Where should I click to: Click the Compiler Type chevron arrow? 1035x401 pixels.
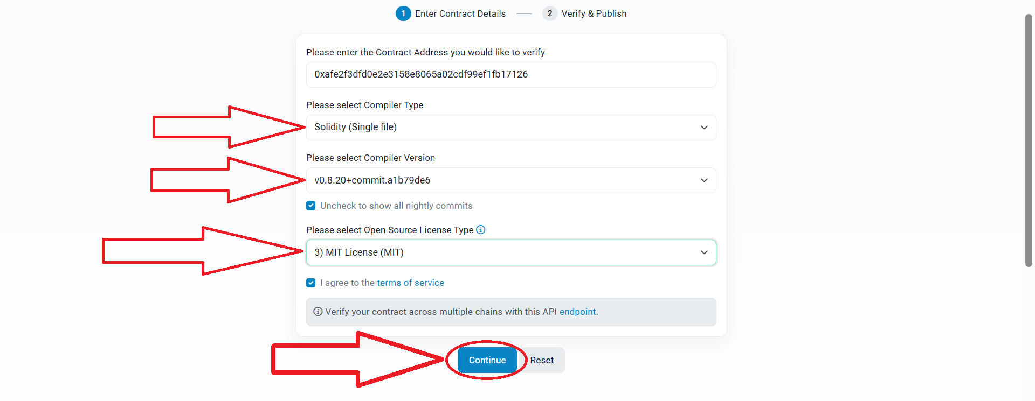704,128
